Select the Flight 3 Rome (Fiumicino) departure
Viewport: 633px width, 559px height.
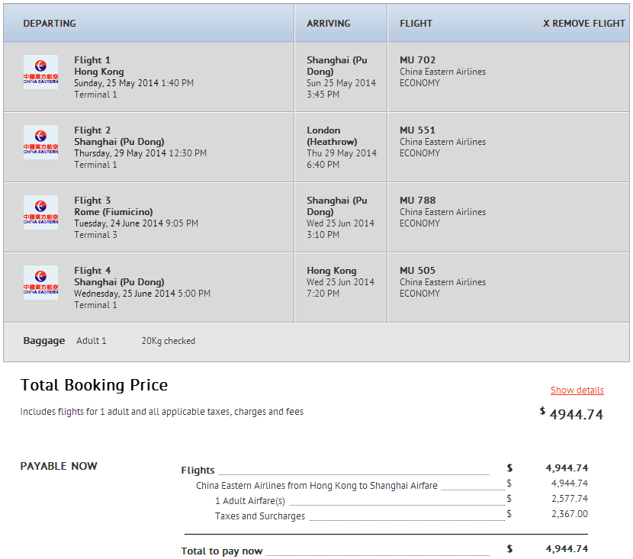point(113,212)
